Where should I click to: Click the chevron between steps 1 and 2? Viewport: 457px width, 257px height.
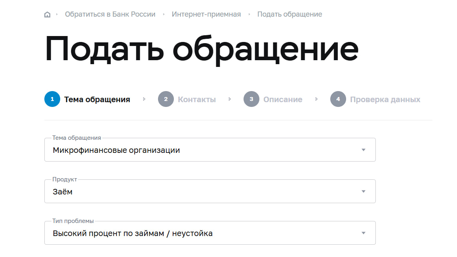pyautogui.click(x=144, y=99)
